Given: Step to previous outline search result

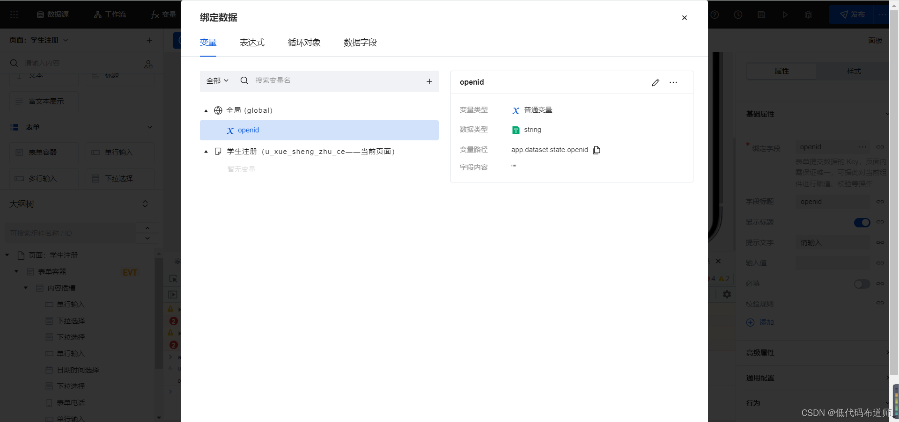Looking at the screenshot, I should tap(147, 228).
